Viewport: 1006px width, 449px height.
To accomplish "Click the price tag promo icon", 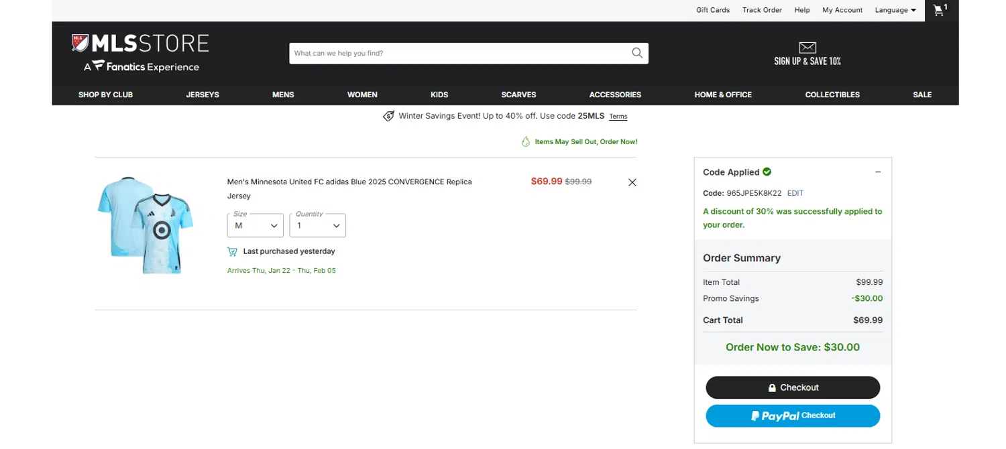I will coord(388,116).
